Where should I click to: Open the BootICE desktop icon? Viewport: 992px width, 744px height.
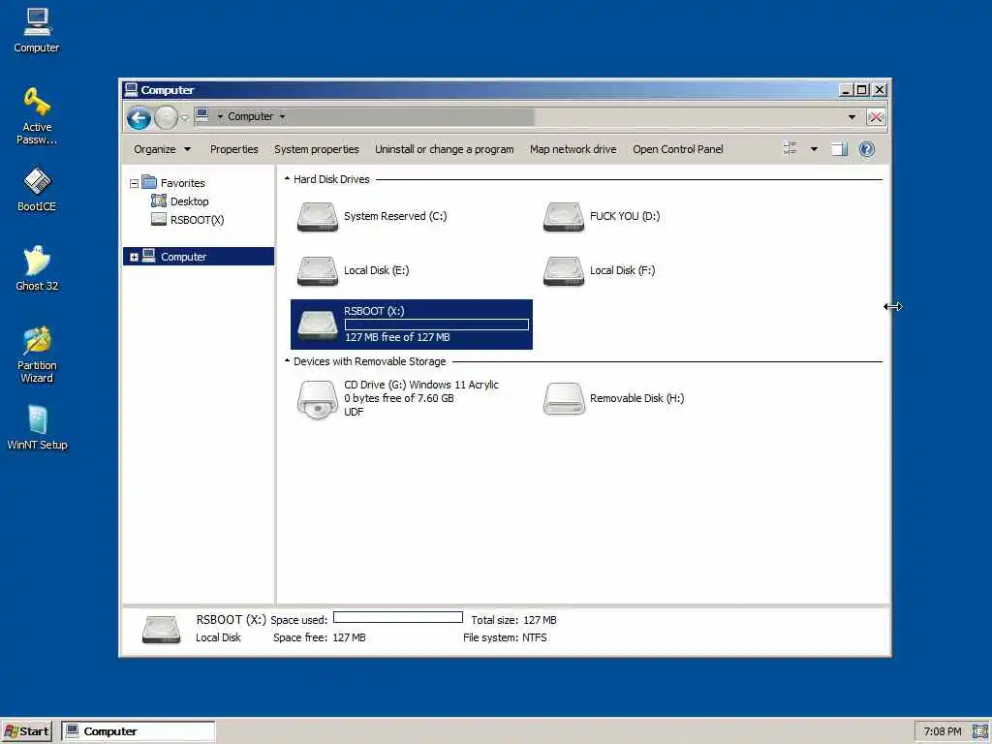tap(37, 189)
